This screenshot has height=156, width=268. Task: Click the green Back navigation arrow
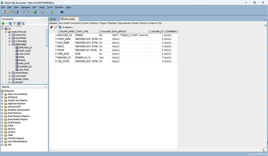pos(35,12)
